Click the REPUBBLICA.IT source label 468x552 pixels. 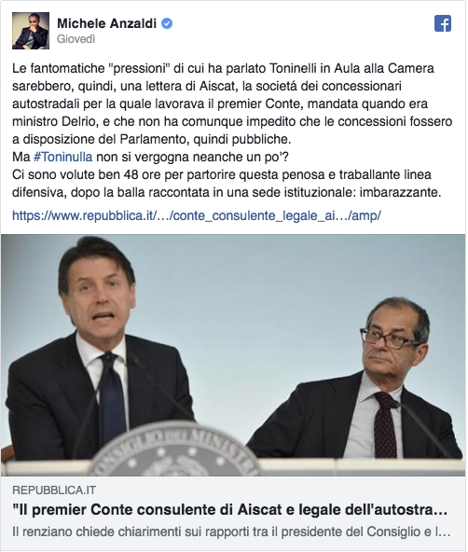pos(54,490)
